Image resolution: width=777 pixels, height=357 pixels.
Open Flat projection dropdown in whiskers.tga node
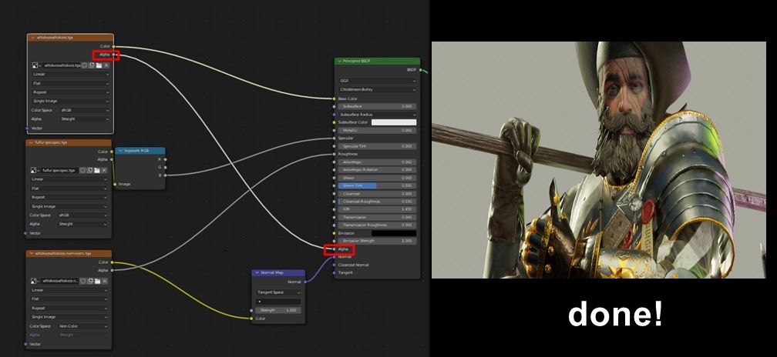(70, 83)
